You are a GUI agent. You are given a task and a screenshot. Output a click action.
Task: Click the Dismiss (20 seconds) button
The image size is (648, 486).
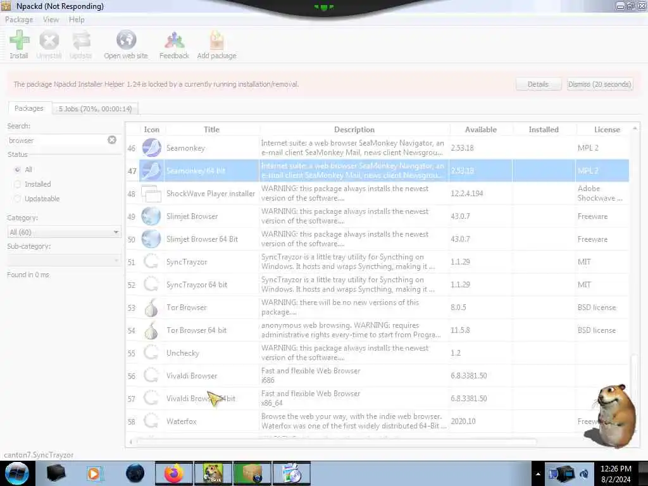click(600, 84)
